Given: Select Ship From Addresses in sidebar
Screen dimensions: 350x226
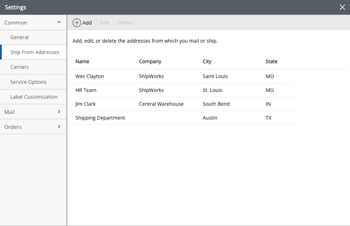Looking at the screenshot, I should pyautogui.click(x=33, y=52).
